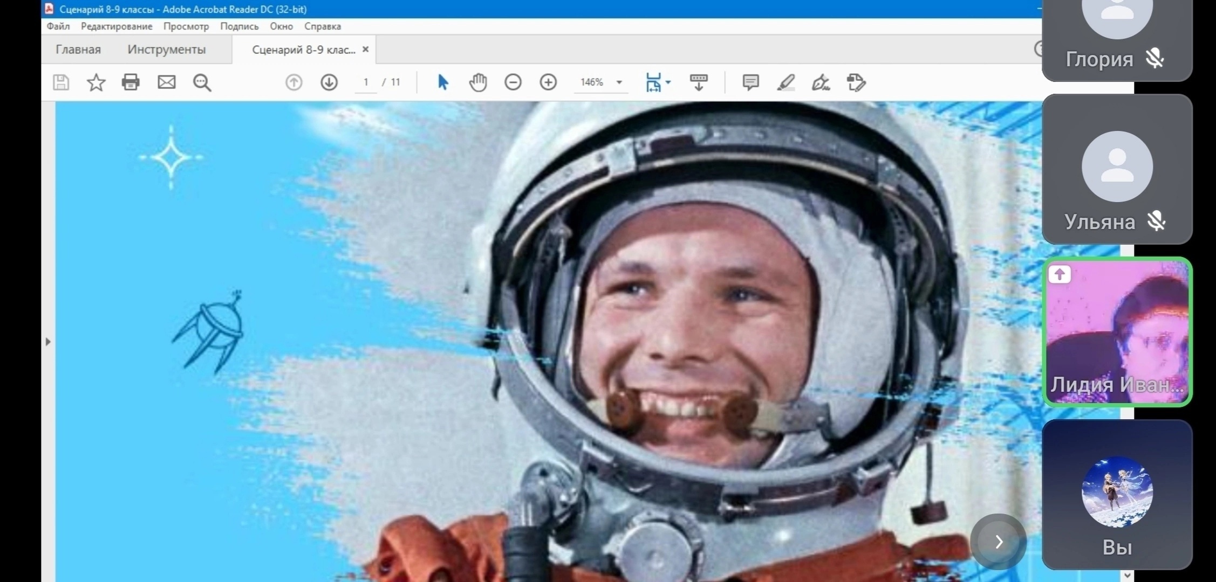Go to next page arrow down icon
Image resolution: width=1216 pixels, height=582 pixels.
coord(329,82)
